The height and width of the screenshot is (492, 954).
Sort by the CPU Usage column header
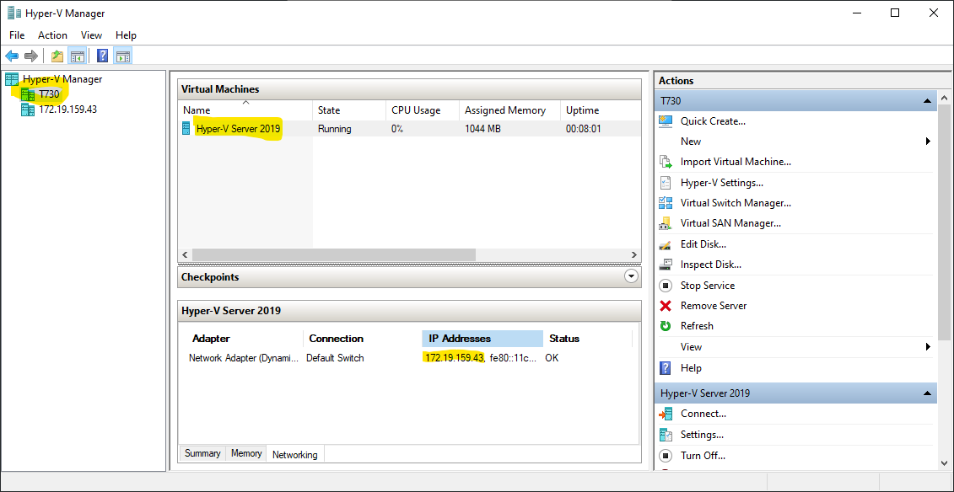423,110
